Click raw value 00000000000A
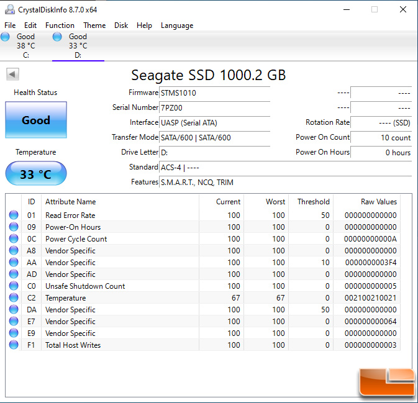Image resolution: width=418 pixels, height=403 pixels. [x=370, y=239]
